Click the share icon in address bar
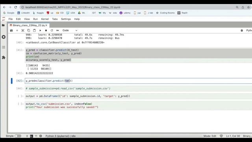Screen dimensions: 252x142 pos(243,7)
